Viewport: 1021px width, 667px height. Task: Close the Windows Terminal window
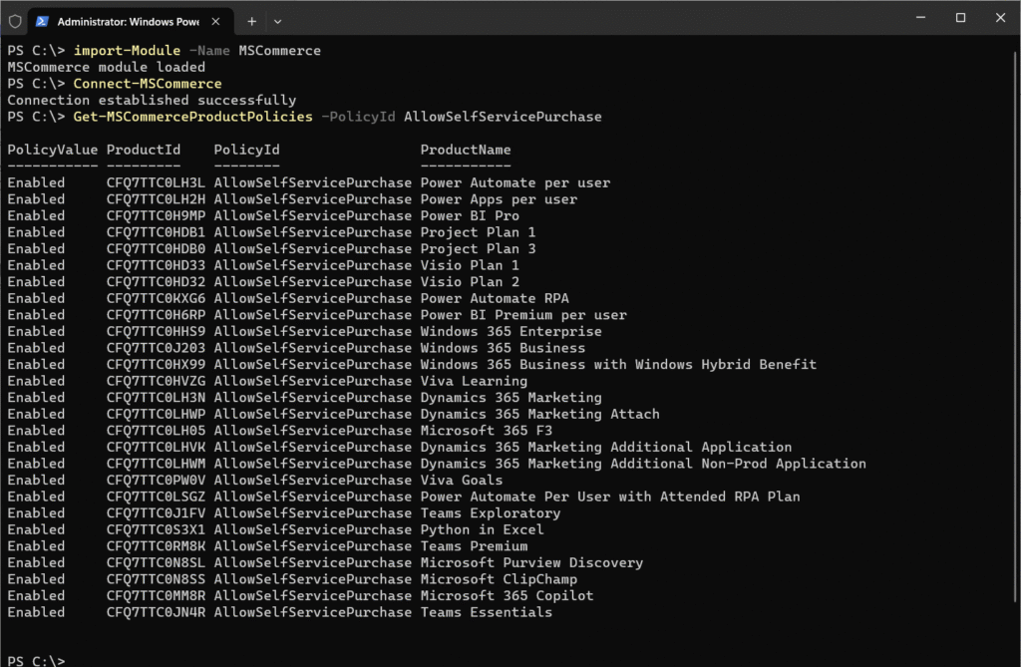pos(1000,18)
